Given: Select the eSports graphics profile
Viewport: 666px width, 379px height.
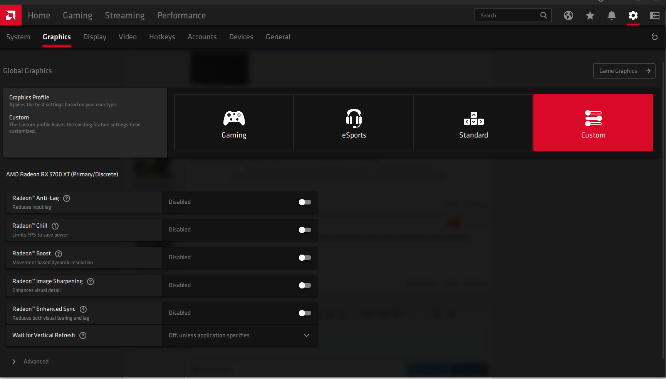Looking at the screenshot, I should point(354,122).
